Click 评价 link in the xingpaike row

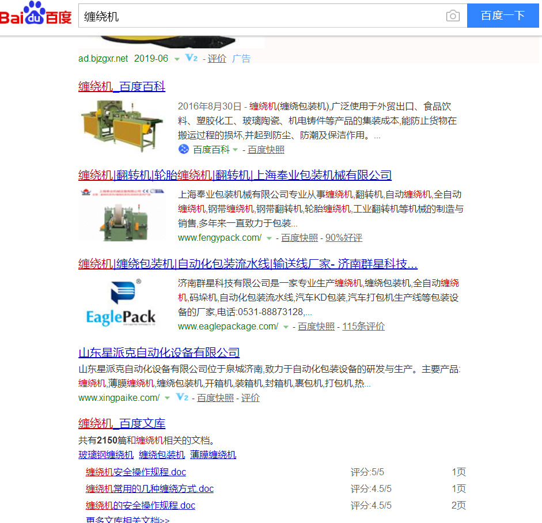250,398
